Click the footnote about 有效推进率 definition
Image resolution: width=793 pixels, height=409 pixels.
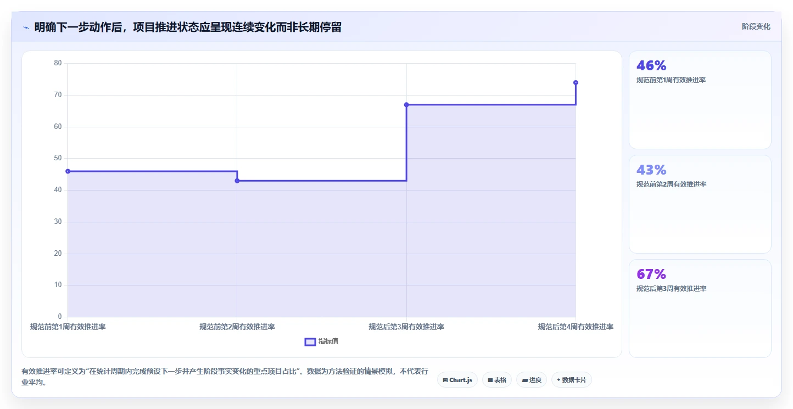point(225,377)
